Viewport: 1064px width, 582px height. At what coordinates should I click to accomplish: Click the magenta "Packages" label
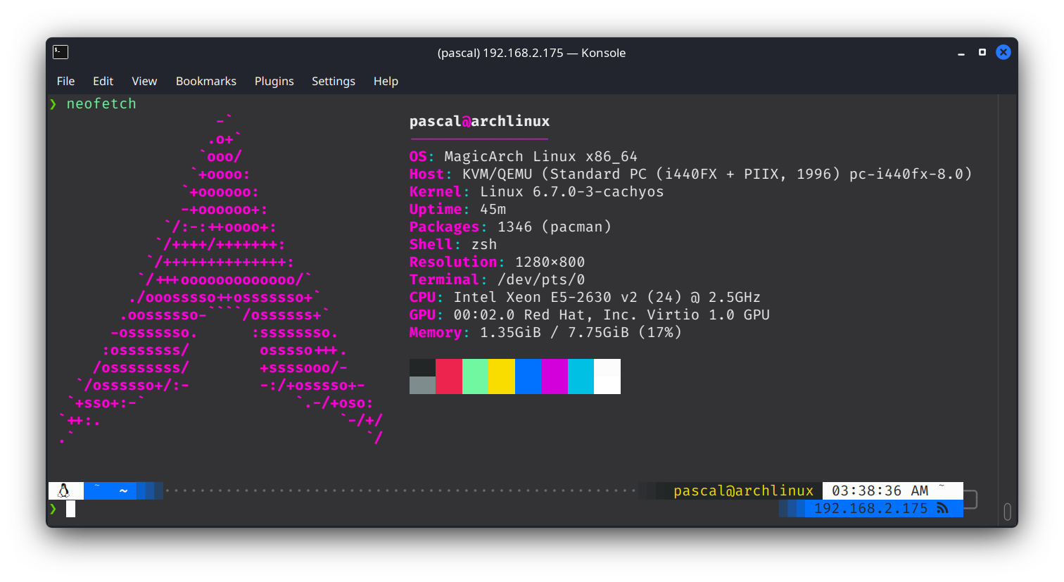point(444,227)
